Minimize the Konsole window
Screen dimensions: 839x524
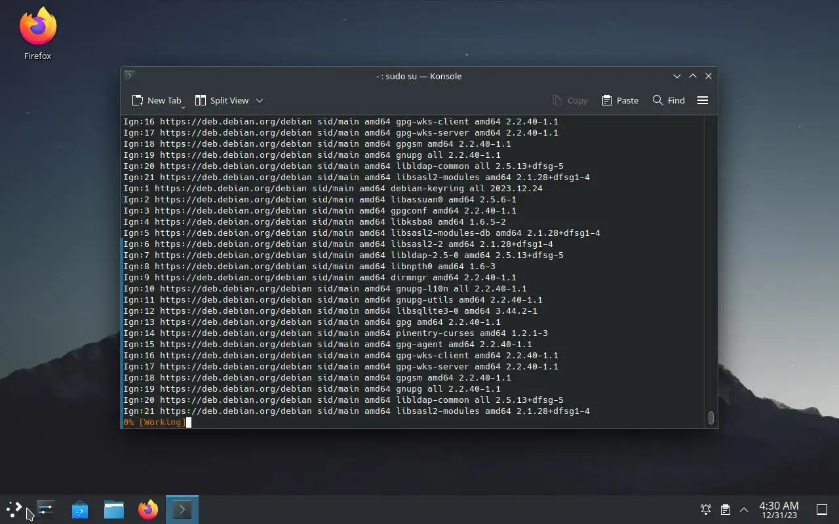677,76
